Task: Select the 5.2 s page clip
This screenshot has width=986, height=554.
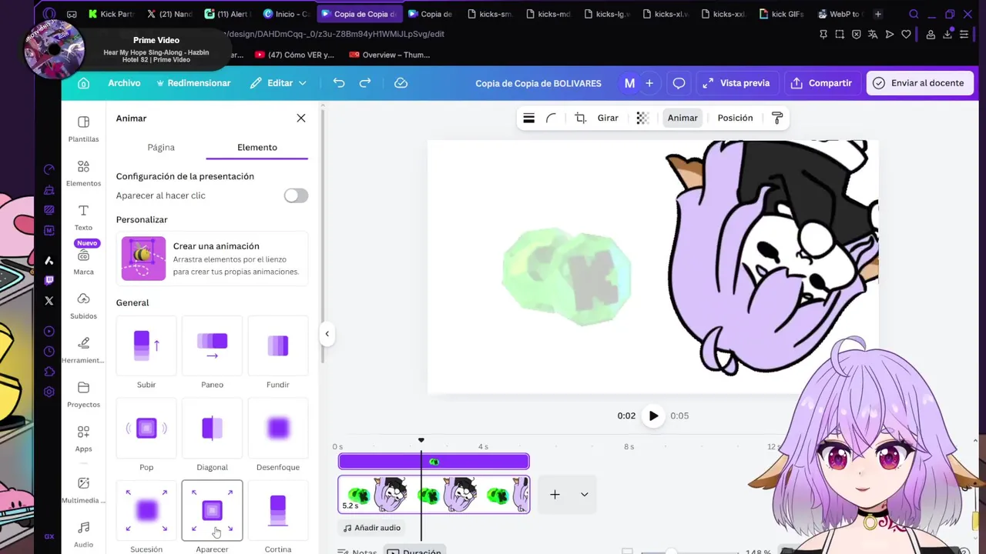Action: [x=434, y=494]
